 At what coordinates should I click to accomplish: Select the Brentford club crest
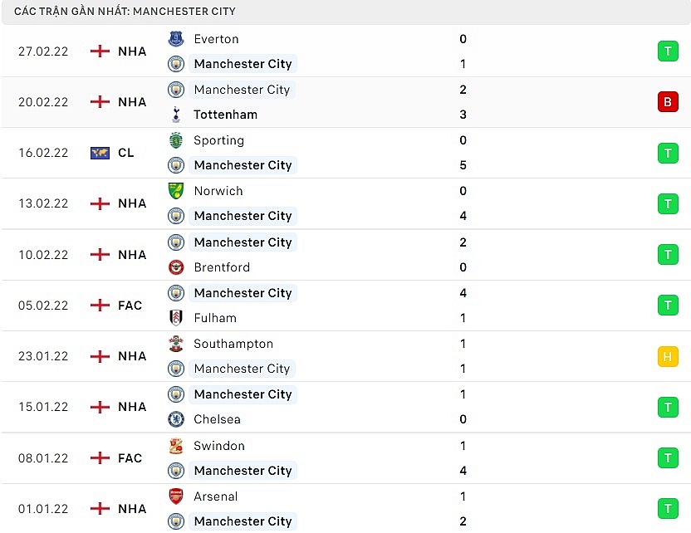(x=175, y=267)
